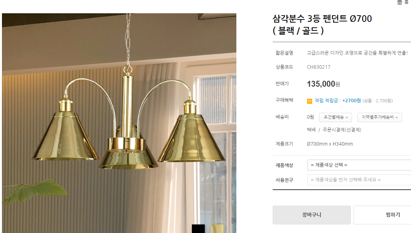Click the gold pendant product photo

119,123
